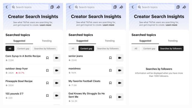This screenshot has height=108, width=192.
Task: Tap the camera icon for My Favorite Football Cleats
Action: [120, 83]
